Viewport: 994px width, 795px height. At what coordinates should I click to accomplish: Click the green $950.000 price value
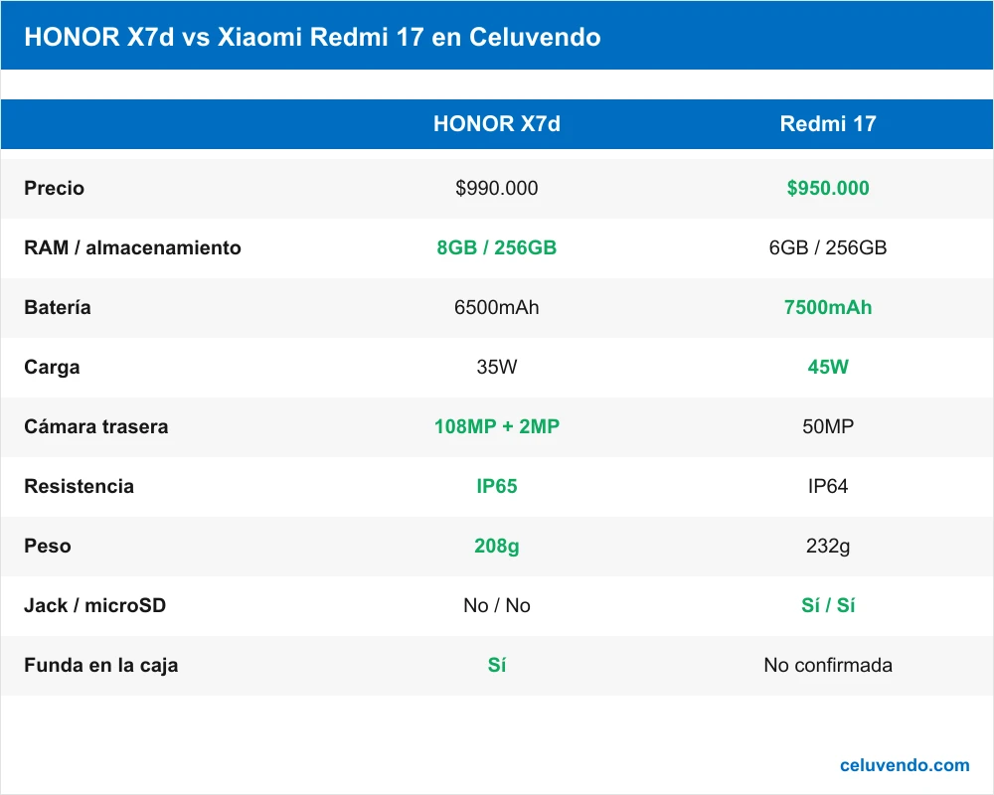(828, 188)
